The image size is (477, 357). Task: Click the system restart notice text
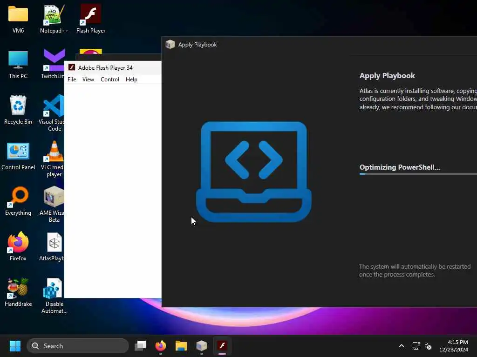[x=415, y=271]
